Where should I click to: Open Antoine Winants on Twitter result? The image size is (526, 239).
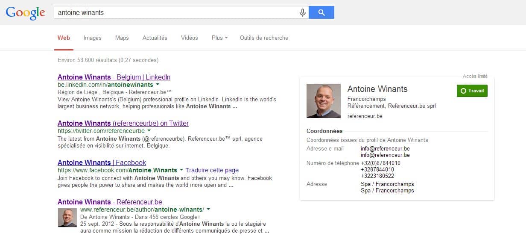123,123
